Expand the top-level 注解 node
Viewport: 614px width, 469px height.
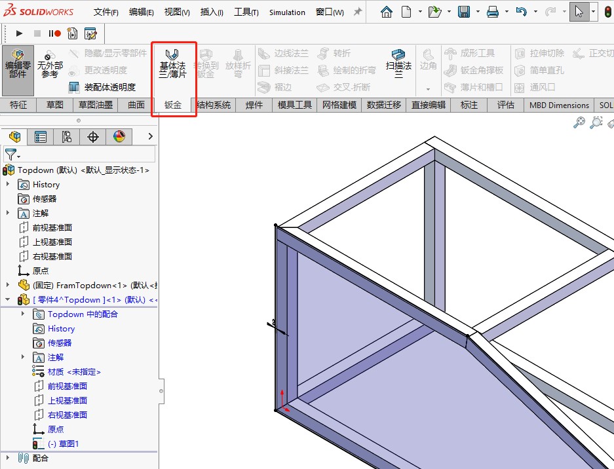coord(7,213)
